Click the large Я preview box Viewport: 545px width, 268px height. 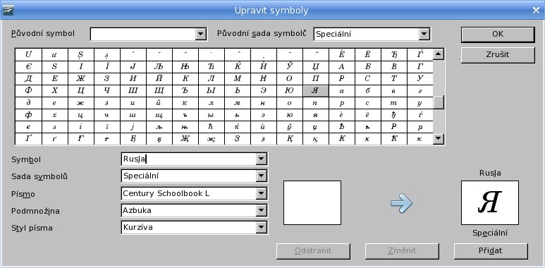click(490, 202)
